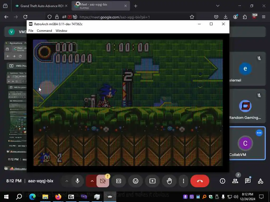Open more options three-dot menu in Meet
The width and height of the screenshot is (270, 202).
pos(184,181)
